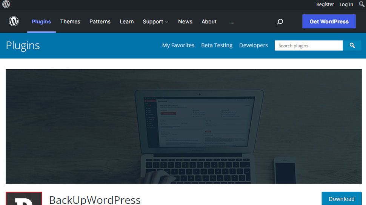Show more menu items via ellipsis
Screen dimensions: 366x205
point(232,22)
